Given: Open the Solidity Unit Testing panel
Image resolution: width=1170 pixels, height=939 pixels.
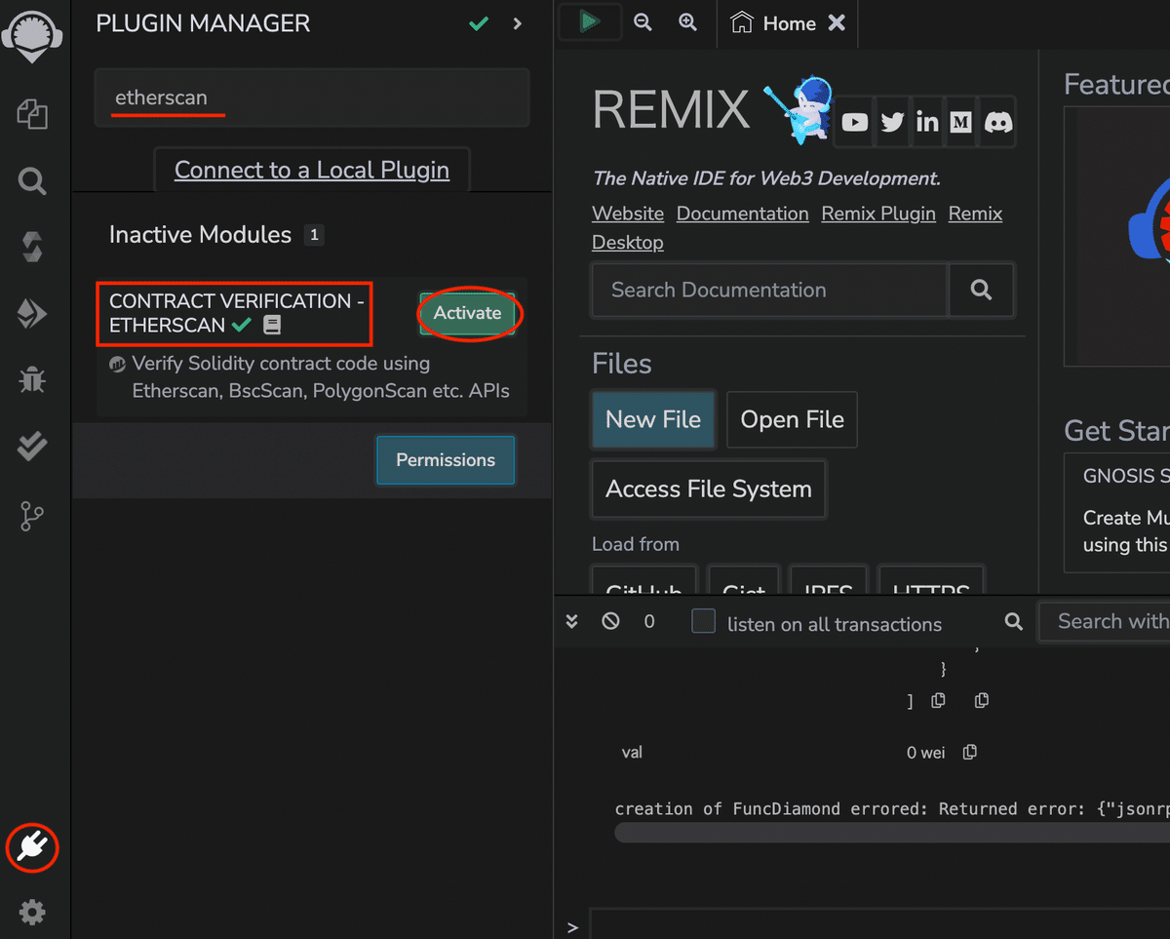Looking at the screenshot, I should coord(32,448).
